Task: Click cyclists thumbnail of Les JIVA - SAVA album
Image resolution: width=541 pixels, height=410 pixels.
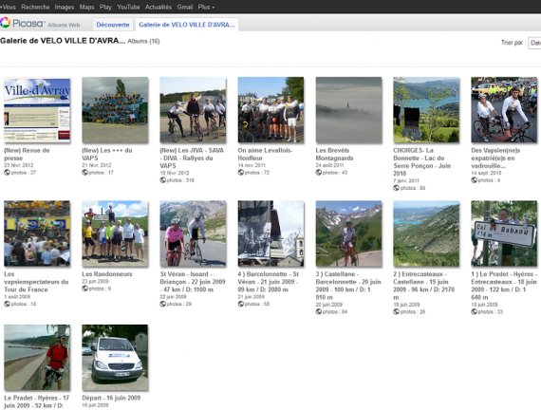Action: 193,110
